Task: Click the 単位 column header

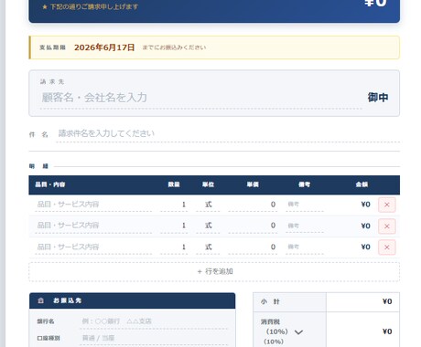Action: pos(208,184)
